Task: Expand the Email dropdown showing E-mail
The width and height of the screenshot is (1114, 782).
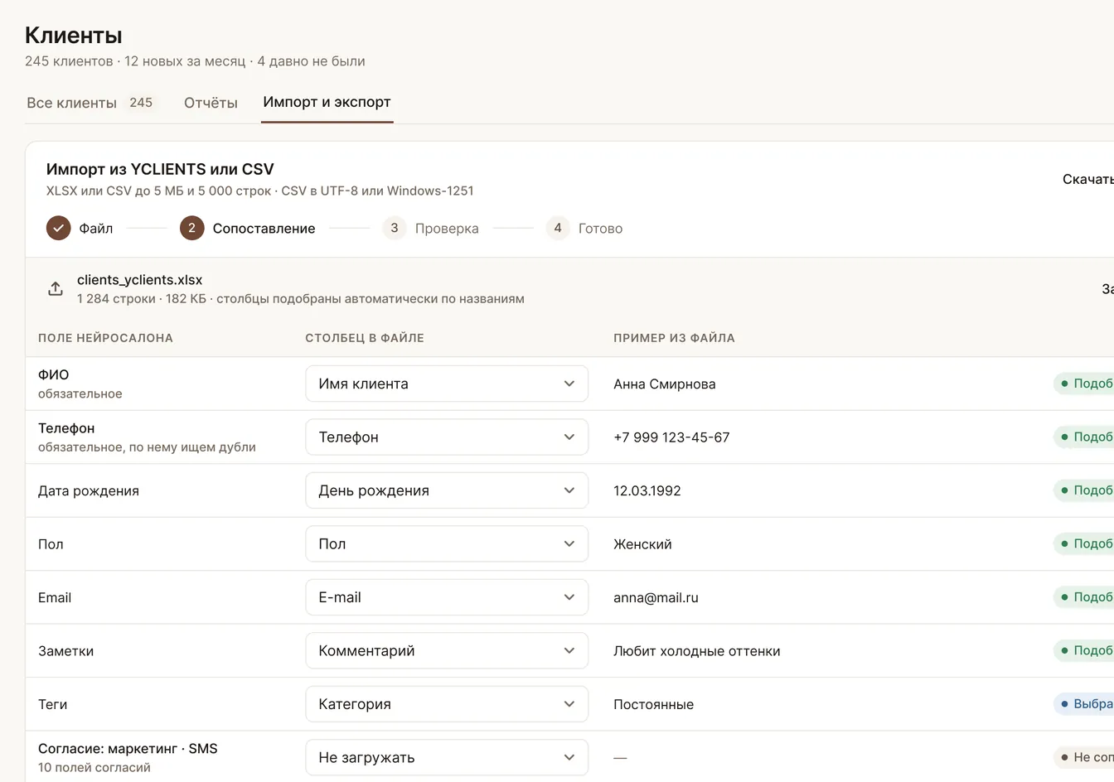Action: (x=447, y=597)
